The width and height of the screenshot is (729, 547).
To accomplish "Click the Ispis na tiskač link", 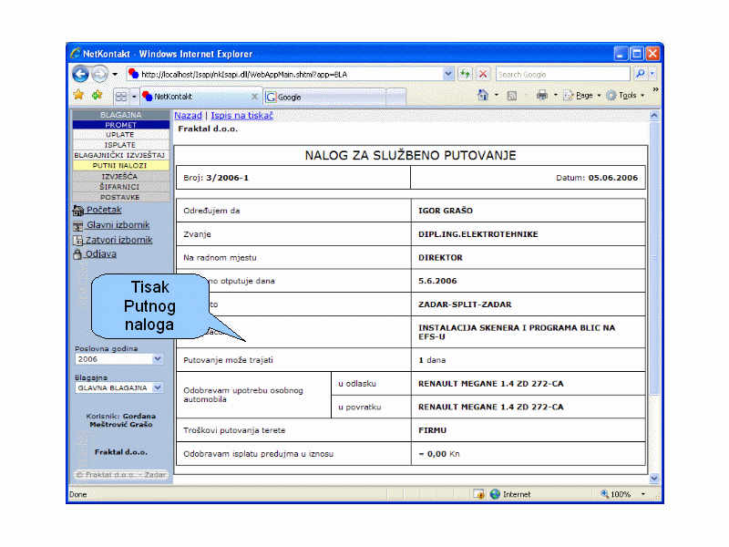I will pos(241,116).
